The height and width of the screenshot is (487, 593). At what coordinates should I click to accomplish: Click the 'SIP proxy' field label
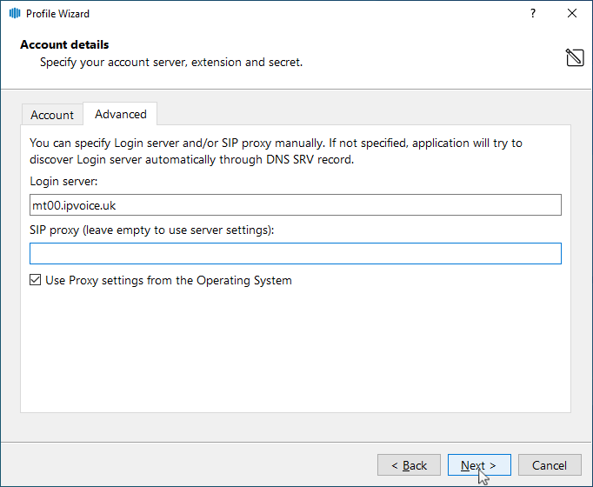(152, 230)
